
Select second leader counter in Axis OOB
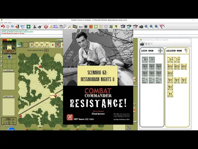click(152, 60)
